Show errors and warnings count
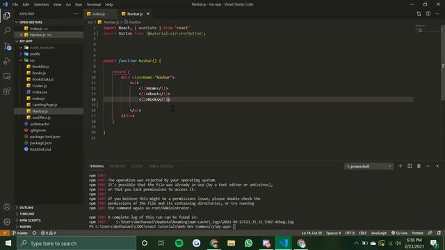The height and width of the screenshot is (250, 445). click(48, 233)
